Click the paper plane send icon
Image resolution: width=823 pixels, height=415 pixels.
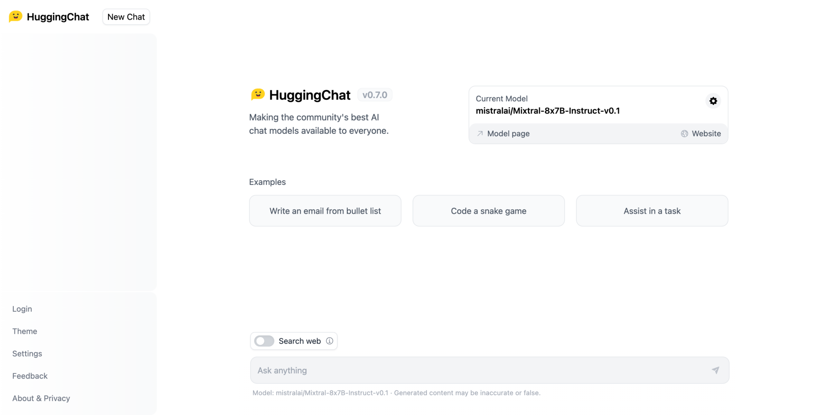click(x=715, y=370)
